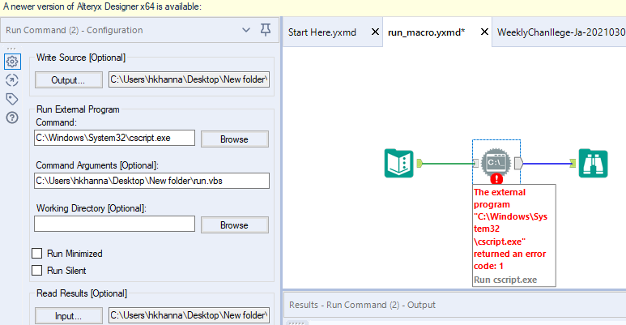
Task: Open the navigation arrows icon in sidebar
Action: 12,80
